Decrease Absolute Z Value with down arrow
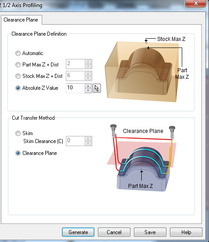The width and height of the screenshot is (209, 242). pyautogui.click(x=88, y=90)
